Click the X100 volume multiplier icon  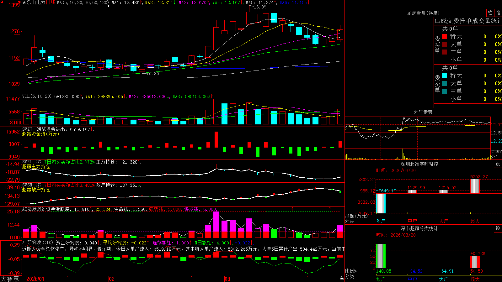click(15, 123)
